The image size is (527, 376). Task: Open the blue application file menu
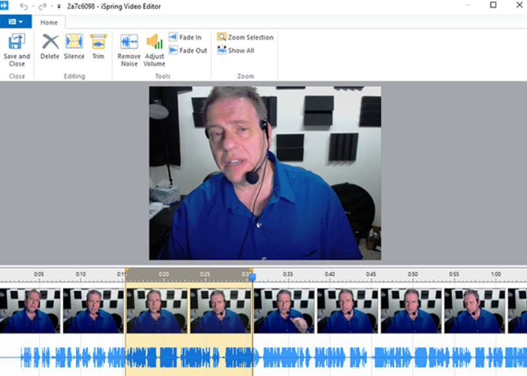pyautogui.click(x=16, y=22)
